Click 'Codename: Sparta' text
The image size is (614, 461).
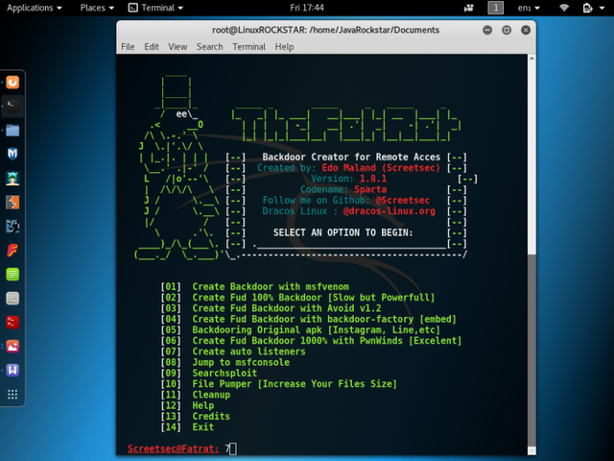343,189
